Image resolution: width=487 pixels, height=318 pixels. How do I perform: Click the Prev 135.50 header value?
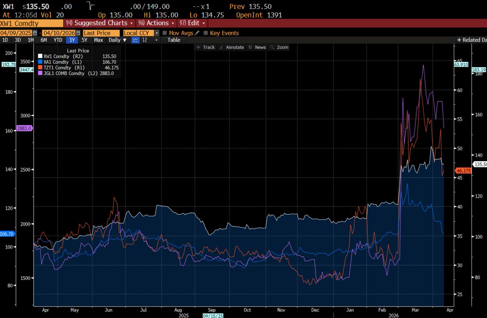coord(250,6)
